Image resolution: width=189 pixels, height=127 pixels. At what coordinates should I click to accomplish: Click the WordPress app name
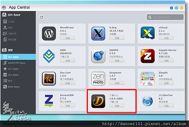click(67, 28)
